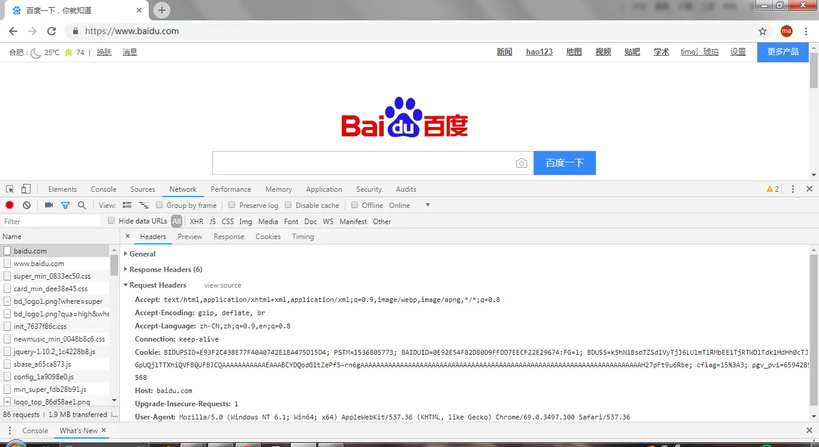The image size is (819, 447).
Task: Open the hao123 link
Action: coord(540,52)
